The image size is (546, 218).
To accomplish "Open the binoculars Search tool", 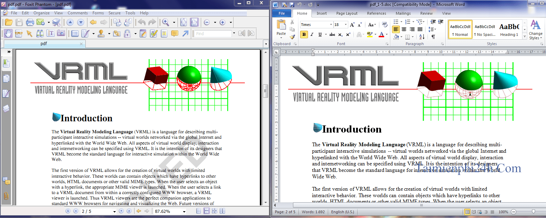I will point(40,33).
